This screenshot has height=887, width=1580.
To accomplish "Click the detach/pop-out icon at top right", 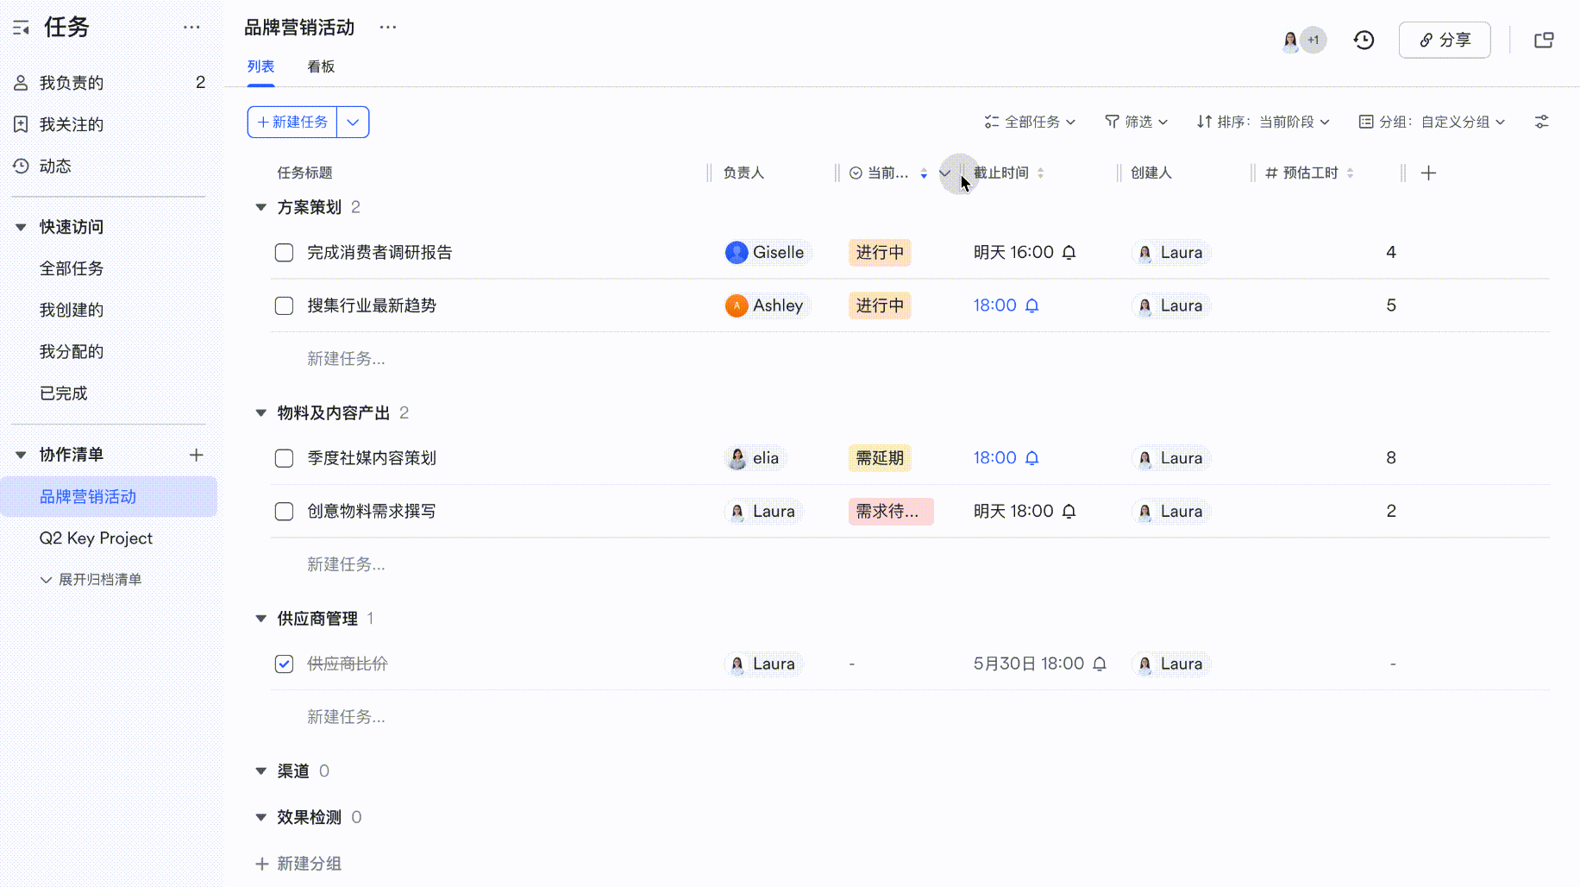I will tap(1545, 40).
